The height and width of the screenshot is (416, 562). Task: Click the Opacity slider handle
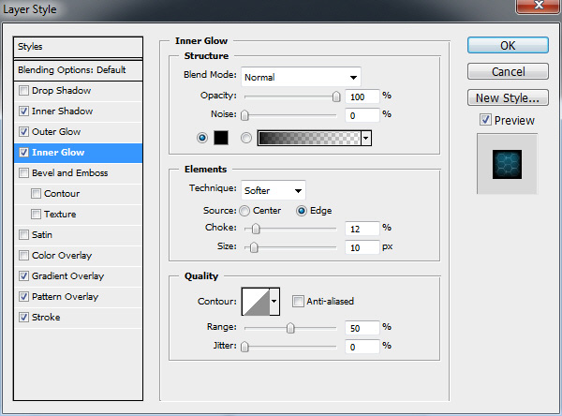coord(336,97)
